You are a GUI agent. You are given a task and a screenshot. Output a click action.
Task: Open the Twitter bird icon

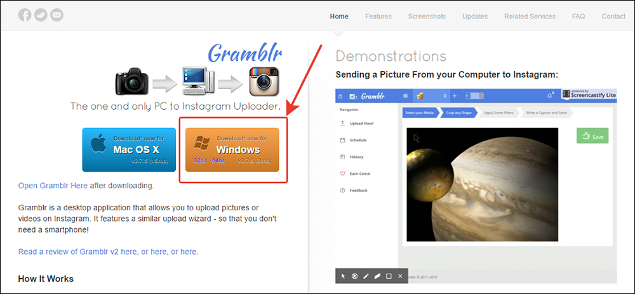tap(41, 15)
